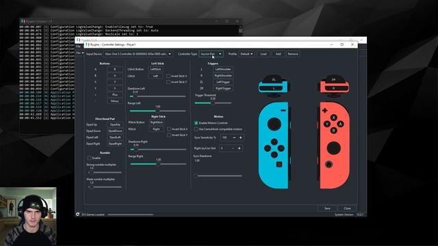This screenshot has height=246, width=438.
Task: Rebind Dpad Up mapping button
Action: (x=115, y=124)
